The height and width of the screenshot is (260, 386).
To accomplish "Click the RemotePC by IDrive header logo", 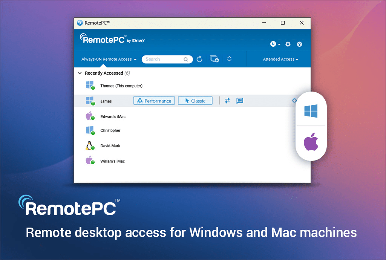I will (112, 39).
